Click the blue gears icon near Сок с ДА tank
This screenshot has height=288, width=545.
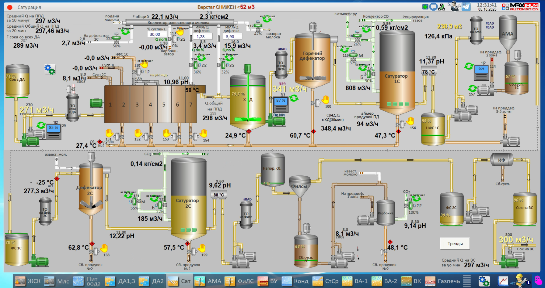pyautogui.click(x=50, y=69)
